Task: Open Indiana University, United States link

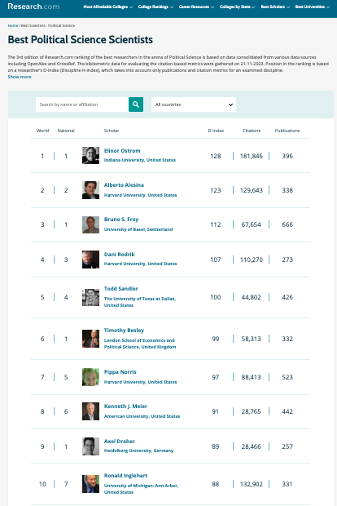Action: pyautogui.click(x=140, y=160)
